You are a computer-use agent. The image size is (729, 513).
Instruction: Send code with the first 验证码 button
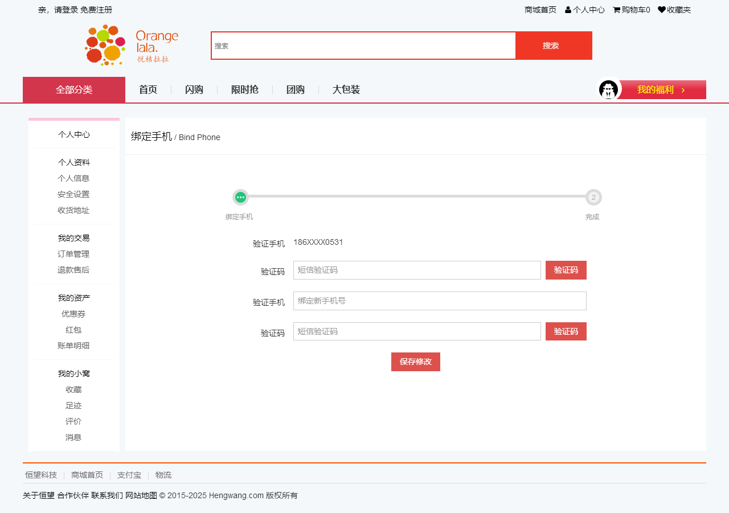566,270
